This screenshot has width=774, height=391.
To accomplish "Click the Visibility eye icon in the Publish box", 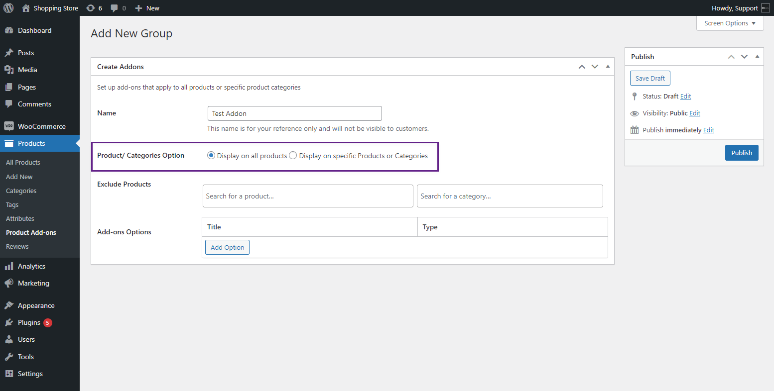I will (634, 113).
